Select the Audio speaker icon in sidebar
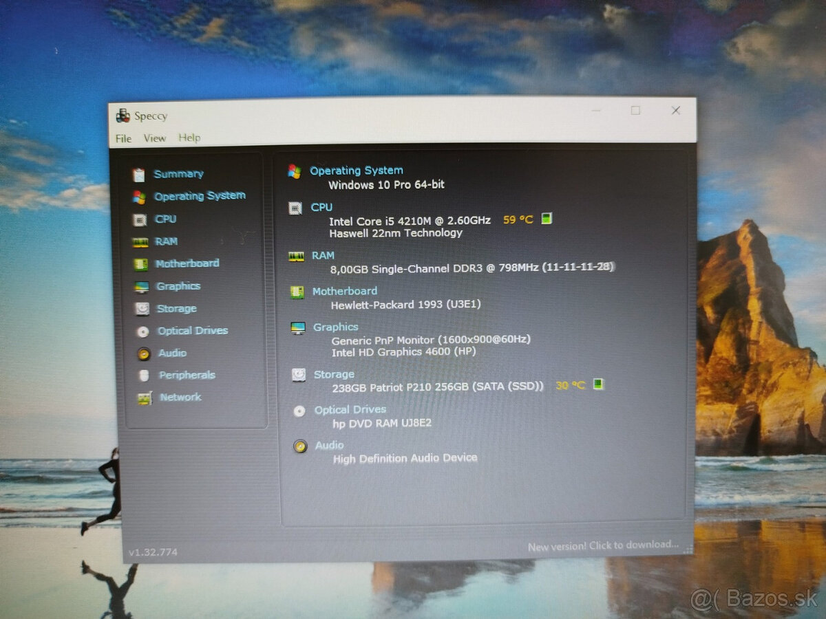This screenshot has width=826, height=619. click(x=142, y=353)
